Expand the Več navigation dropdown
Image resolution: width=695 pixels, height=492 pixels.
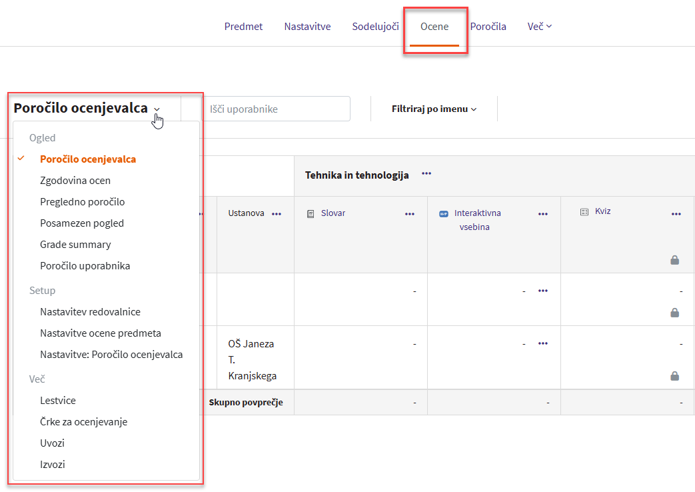[539, 27]
